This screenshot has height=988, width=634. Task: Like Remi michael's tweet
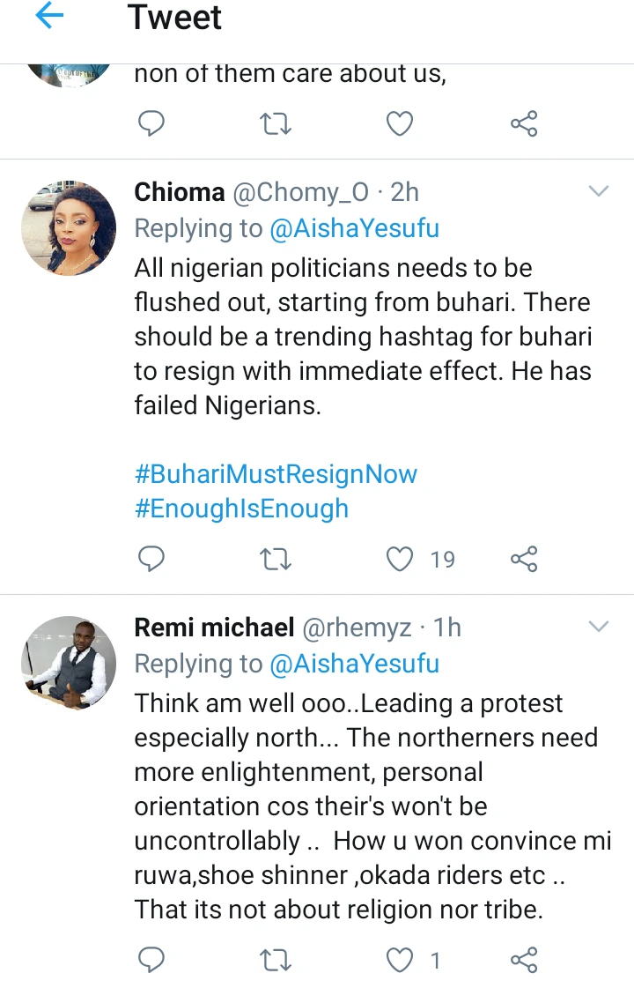tap(401, 960)
